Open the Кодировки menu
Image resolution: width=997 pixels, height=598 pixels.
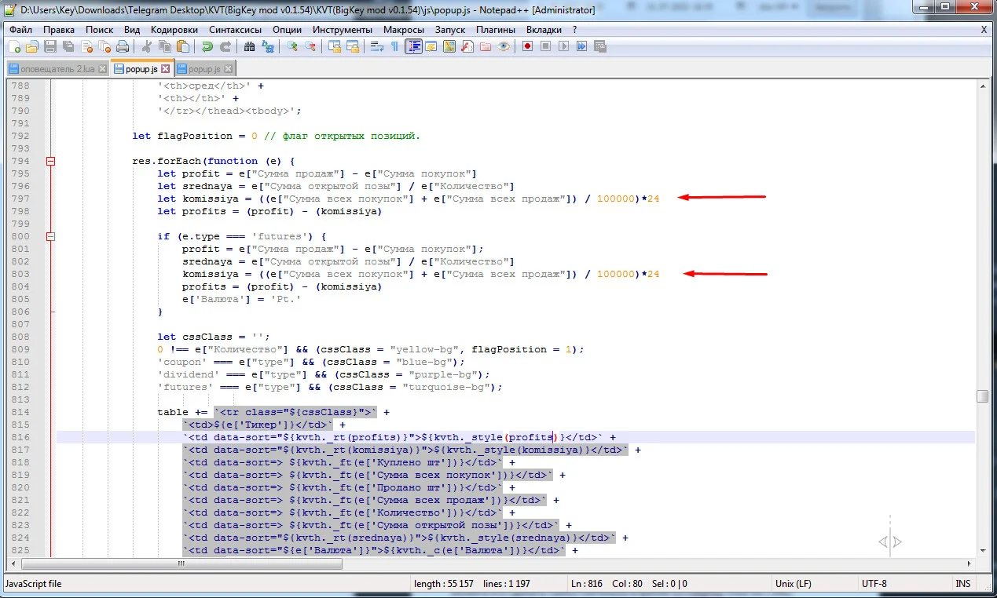pyautogui.click(x=174, y=30)
